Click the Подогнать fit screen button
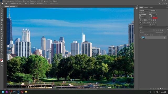 tap(32, 4)
